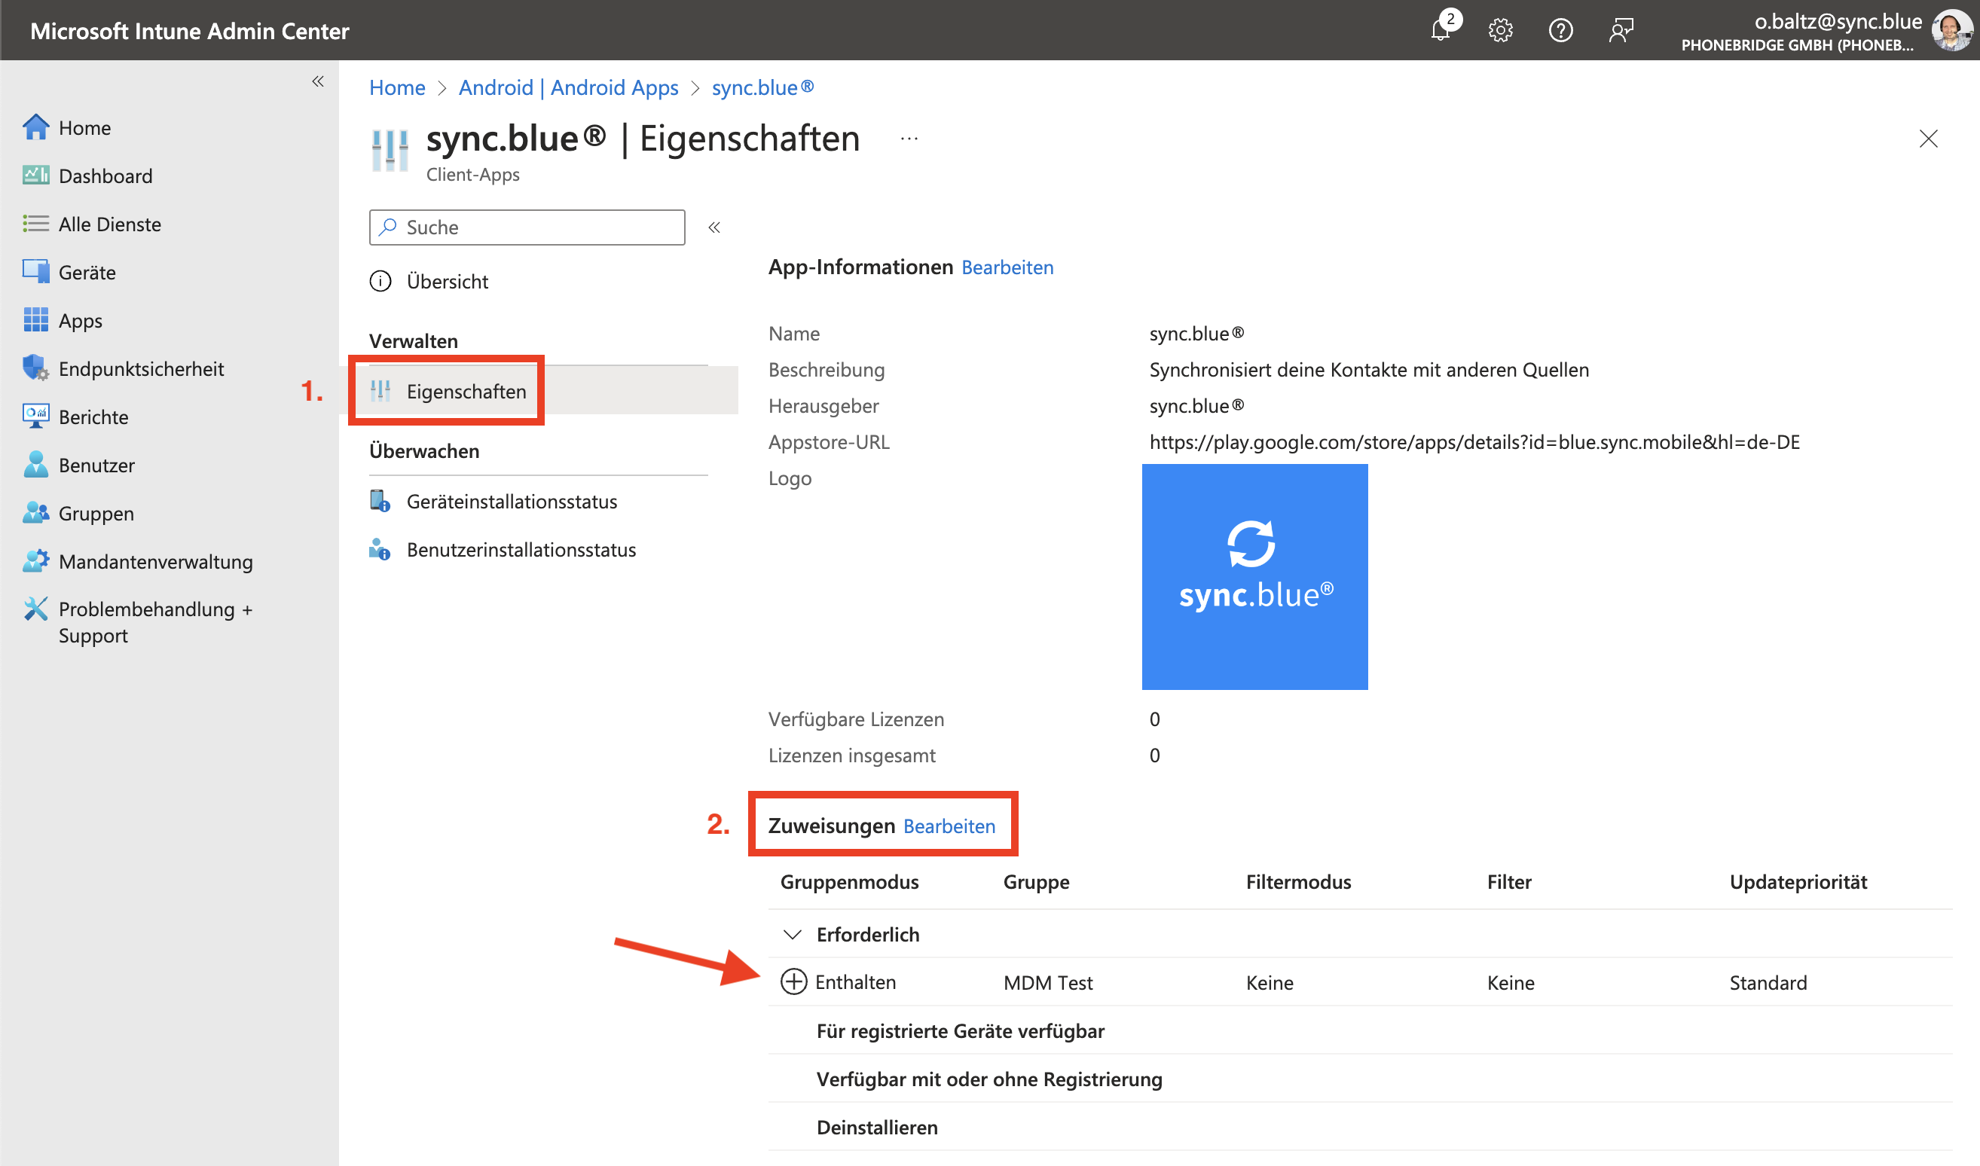Open the notifications bell icon

coord(1441,30)
